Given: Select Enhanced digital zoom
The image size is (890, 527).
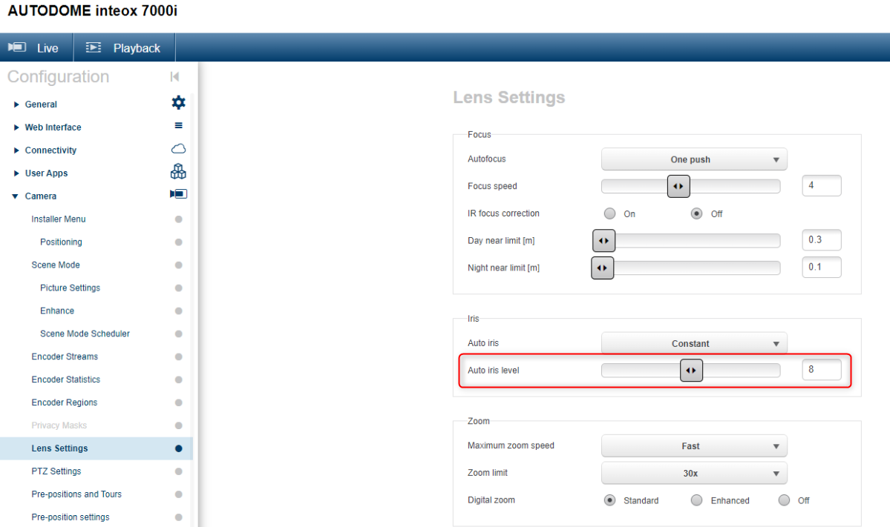Looking at the screenshot, I should pyautogui.click(x=696, y=500).
